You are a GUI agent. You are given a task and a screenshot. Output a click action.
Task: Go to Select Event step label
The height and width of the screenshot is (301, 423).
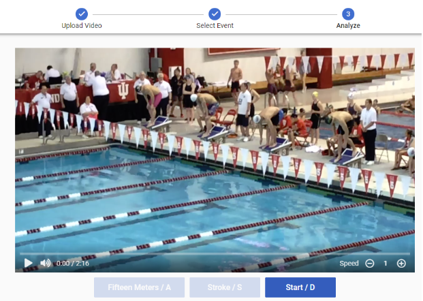[215, 26]
